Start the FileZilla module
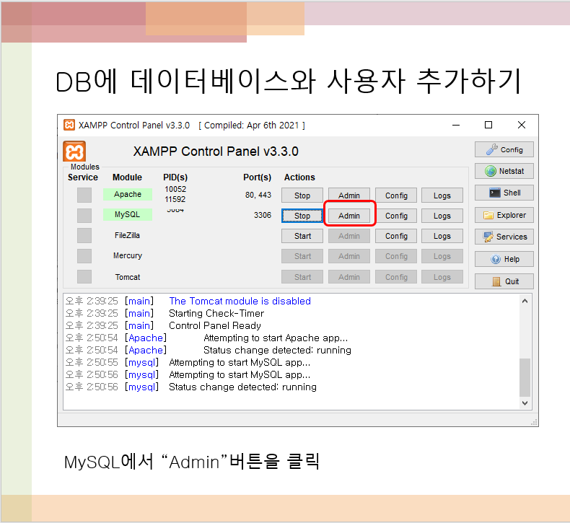Image resolution: width=570 pixels, height=523 pixels. point(302,236)
